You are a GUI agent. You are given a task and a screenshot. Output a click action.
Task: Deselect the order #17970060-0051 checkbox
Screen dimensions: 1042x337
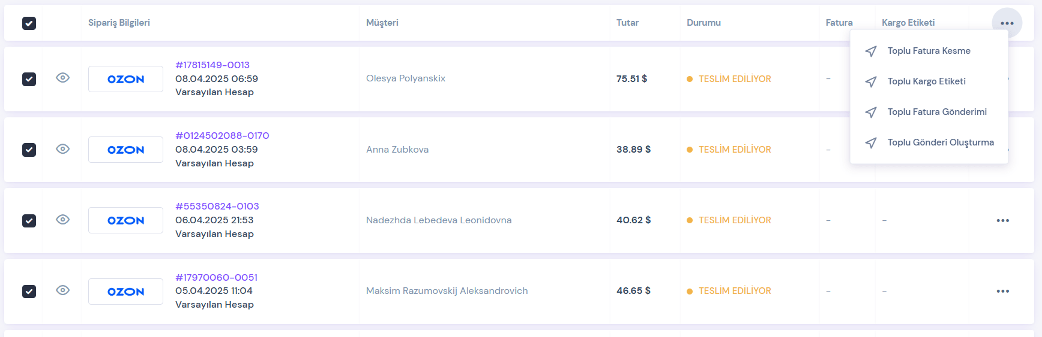29,292
